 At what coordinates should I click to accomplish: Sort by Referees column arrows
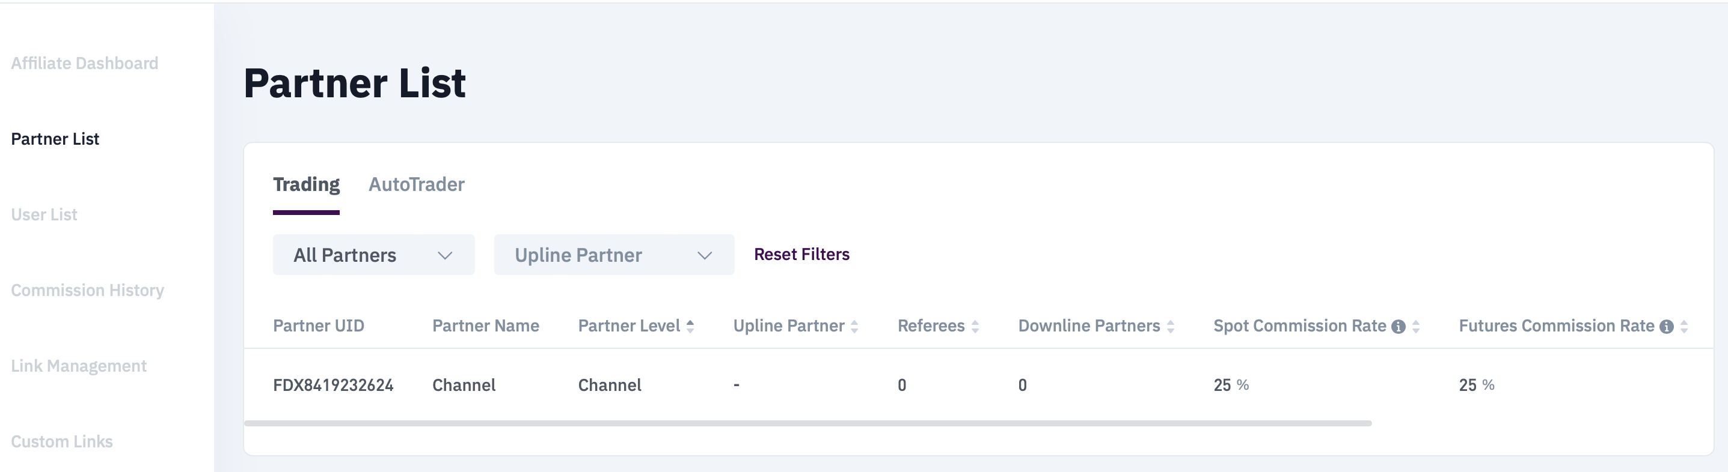(975, 326)
